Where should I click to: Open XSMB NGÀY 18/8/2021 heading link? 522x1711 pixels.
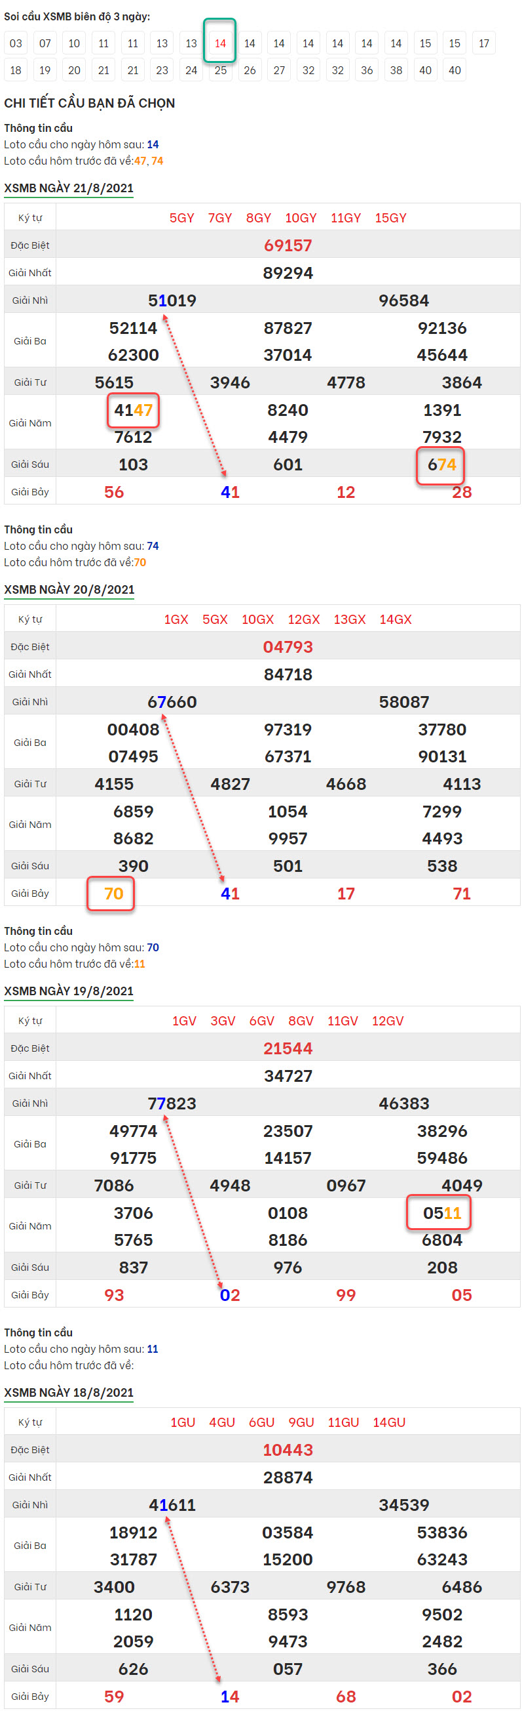pos(69,1391)
